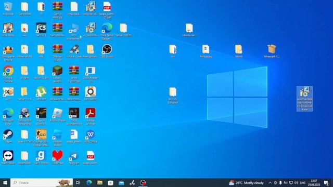Click the taskbar search box
Screen dimensions: 333x187
(42, 183)
